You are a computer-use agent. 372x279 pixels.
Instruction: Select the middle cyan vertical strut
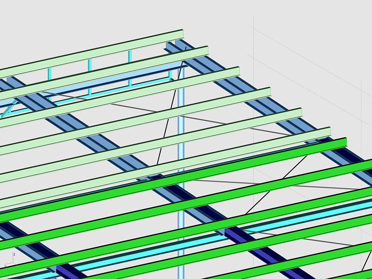(90, 64)
